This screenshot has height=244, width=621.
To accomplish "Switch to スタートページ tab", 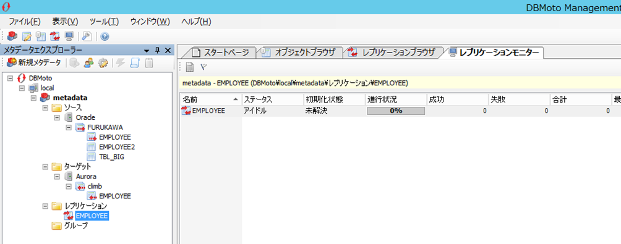I will pos(220,53).
